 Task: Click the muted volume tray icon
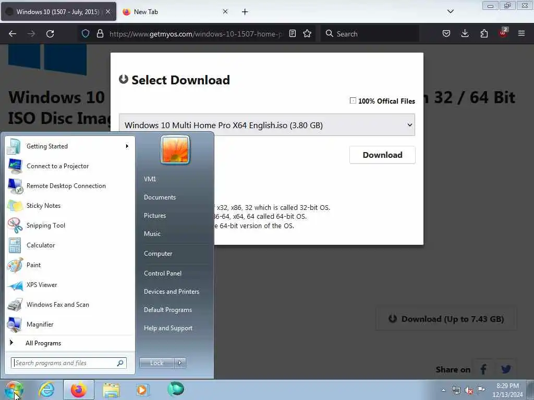click(x=469, y=391)
